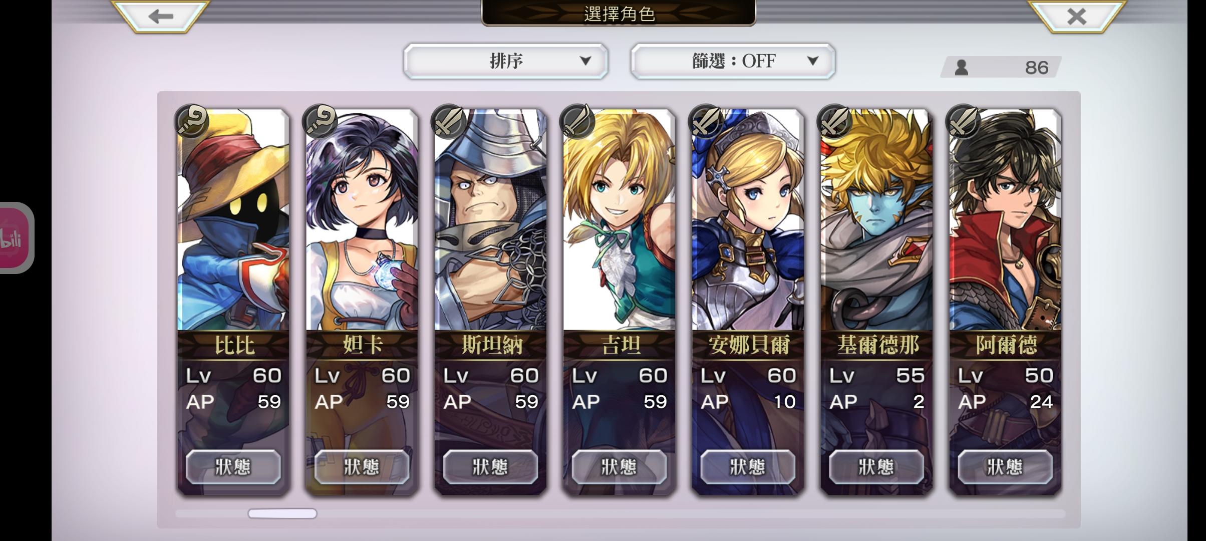Choose the 妲卡 character portrait
The height and width of the screenshot is (541, 1206).
click(x=362, y=219)
